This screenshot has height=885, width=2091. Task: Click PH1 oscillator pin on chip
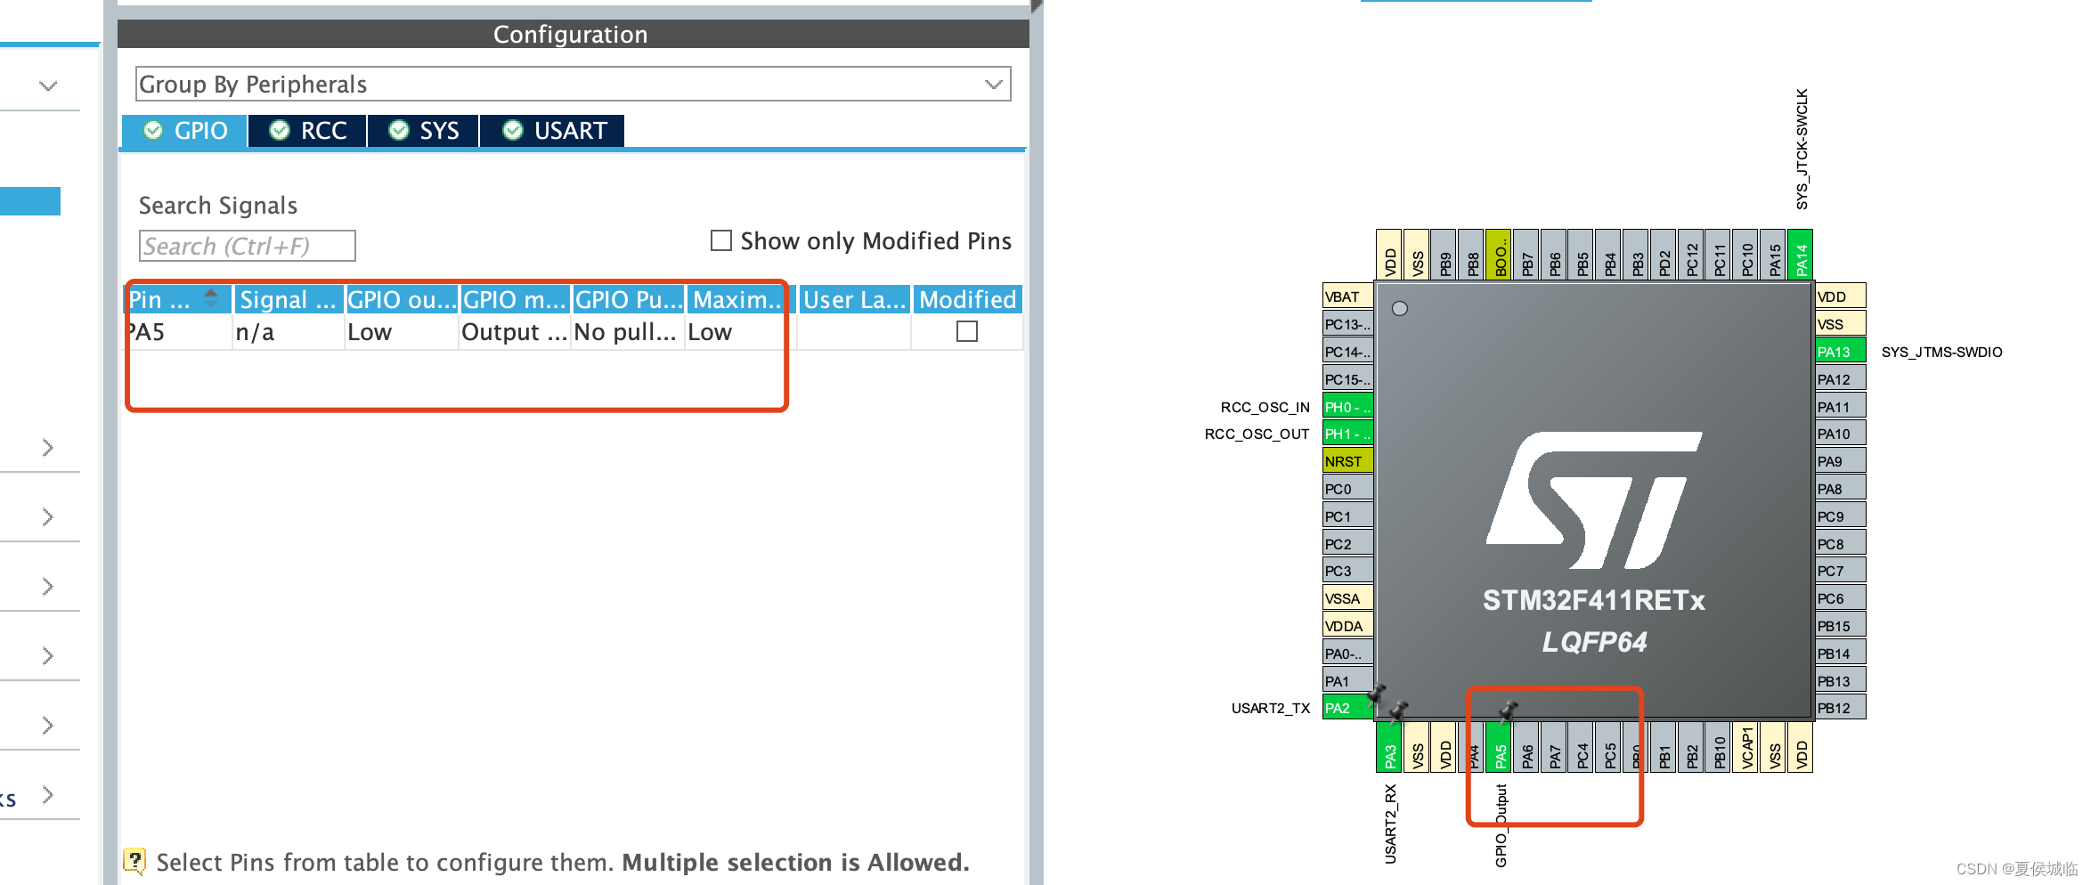1348,434
